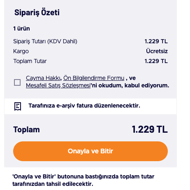
Task: Click the orange Onayla ve Bitir button
Action: pos(90,151)
